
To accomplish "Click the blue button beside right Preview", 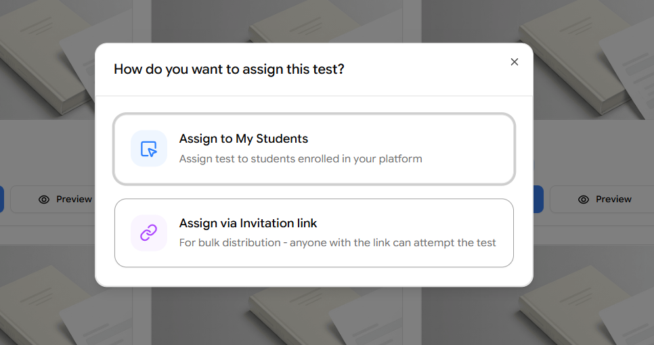I will coord(538,199).
